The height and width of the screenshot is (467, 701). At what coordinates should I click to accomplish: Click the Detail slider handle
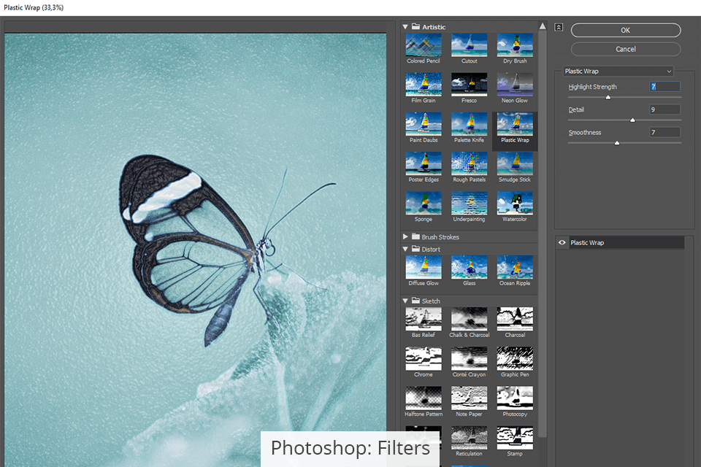632,120
